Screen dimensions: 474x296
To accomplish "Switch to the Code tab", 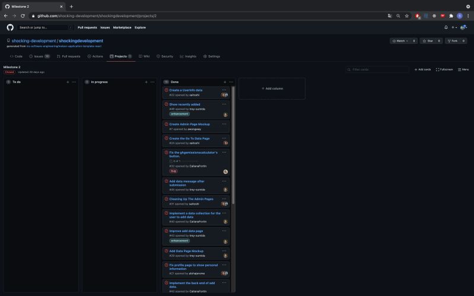I will (x=17, y=56).
